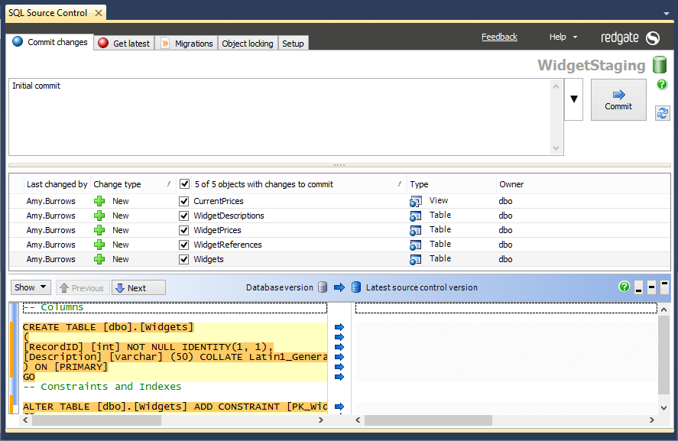Click the horizontal splitter grip dots
This screenshot has height=441, width=678.
[339, 165]
